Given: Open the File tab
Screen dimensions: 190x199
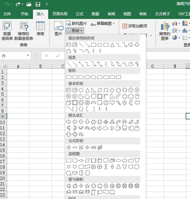Looking at the screenshot, I should coord(7,14).
